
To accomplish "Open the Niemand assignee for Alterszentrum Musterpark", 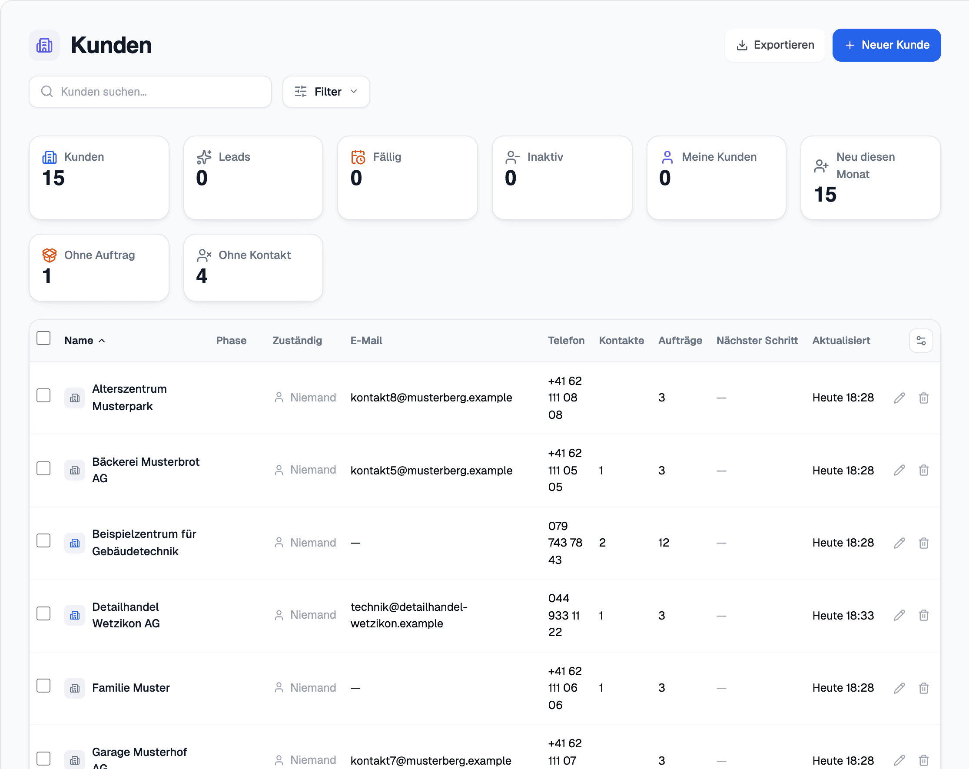I will pos(305,398).
